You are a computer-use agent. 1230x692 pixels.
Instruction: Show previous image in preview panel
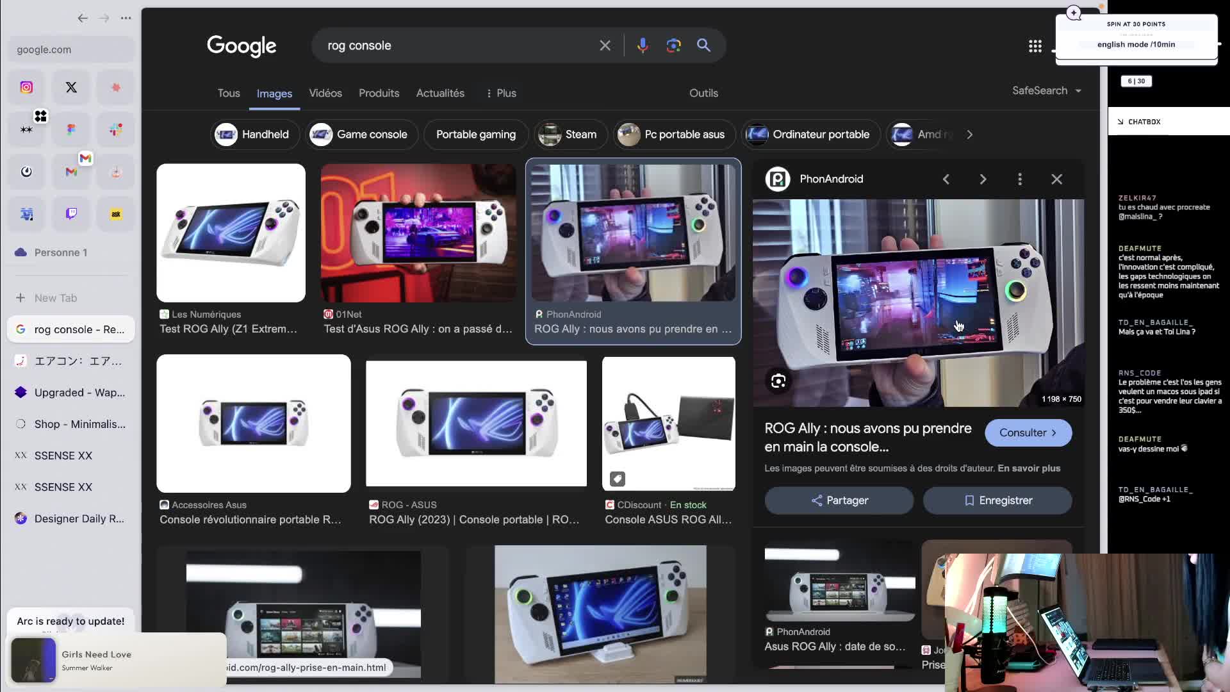(946, 179)
